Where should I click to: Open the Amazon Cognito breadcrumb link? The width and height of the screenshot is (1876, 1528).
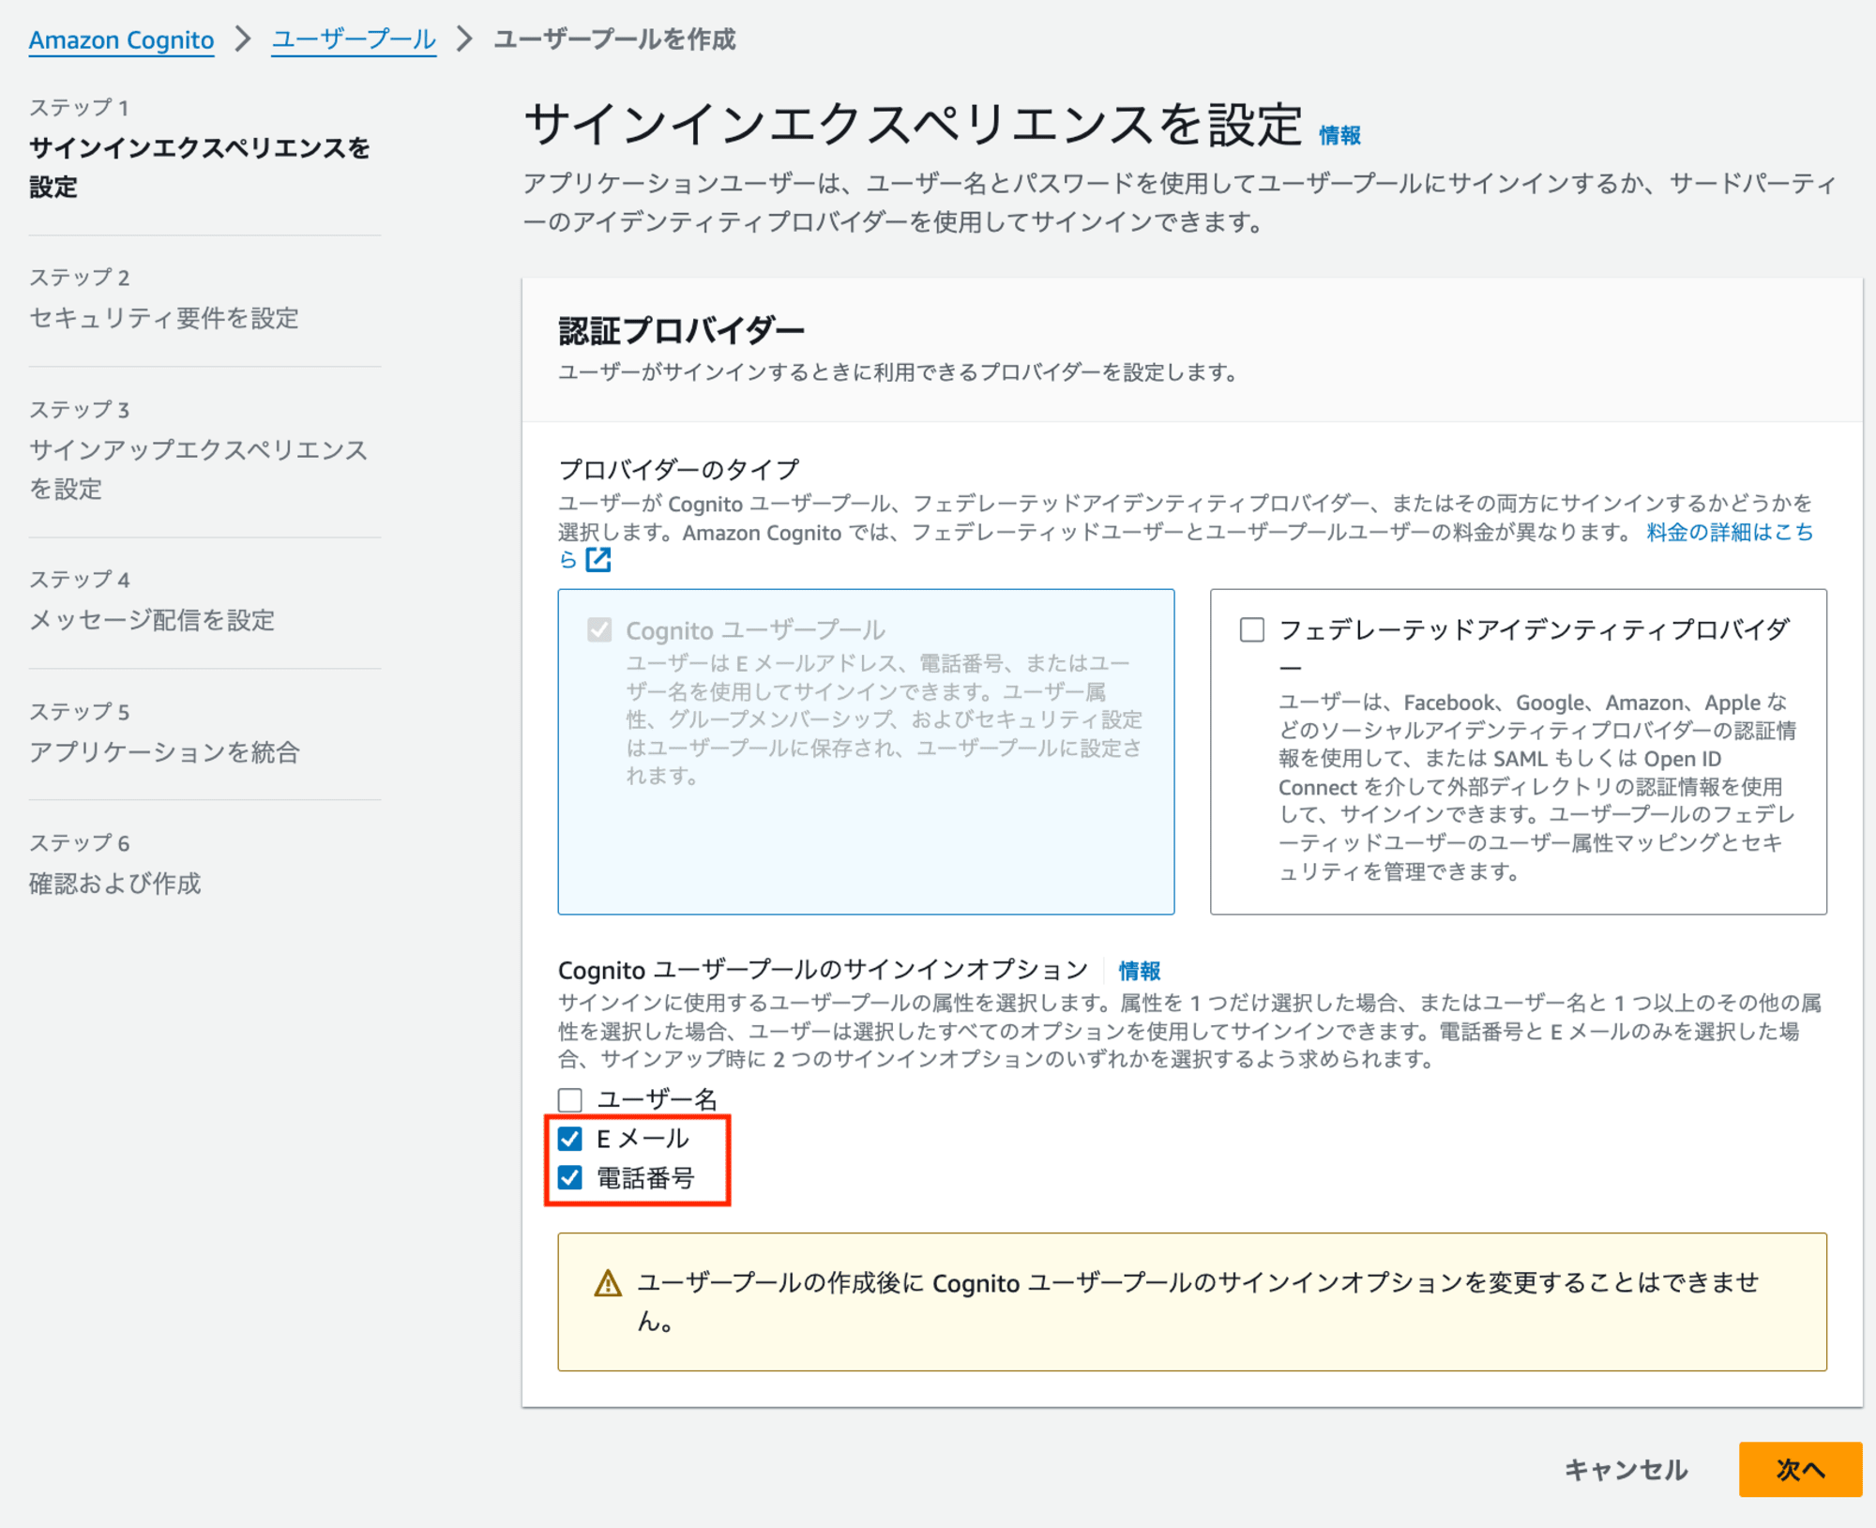(121, 39)
